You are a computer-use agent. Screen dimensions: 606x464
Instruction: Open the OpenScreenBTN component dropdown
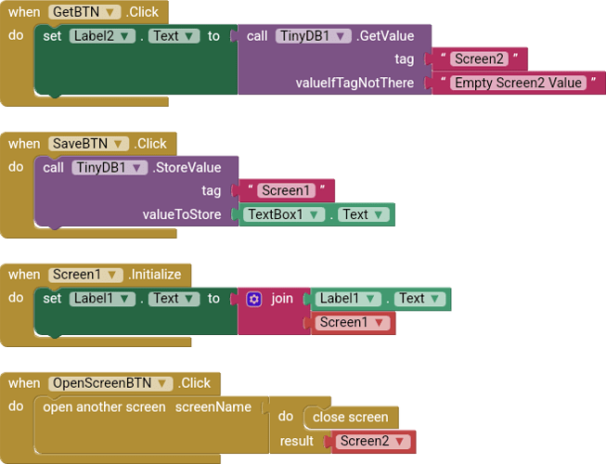click(110, 383)
